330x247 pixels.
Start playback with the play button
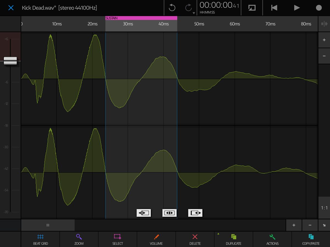(x=297, y=8)
